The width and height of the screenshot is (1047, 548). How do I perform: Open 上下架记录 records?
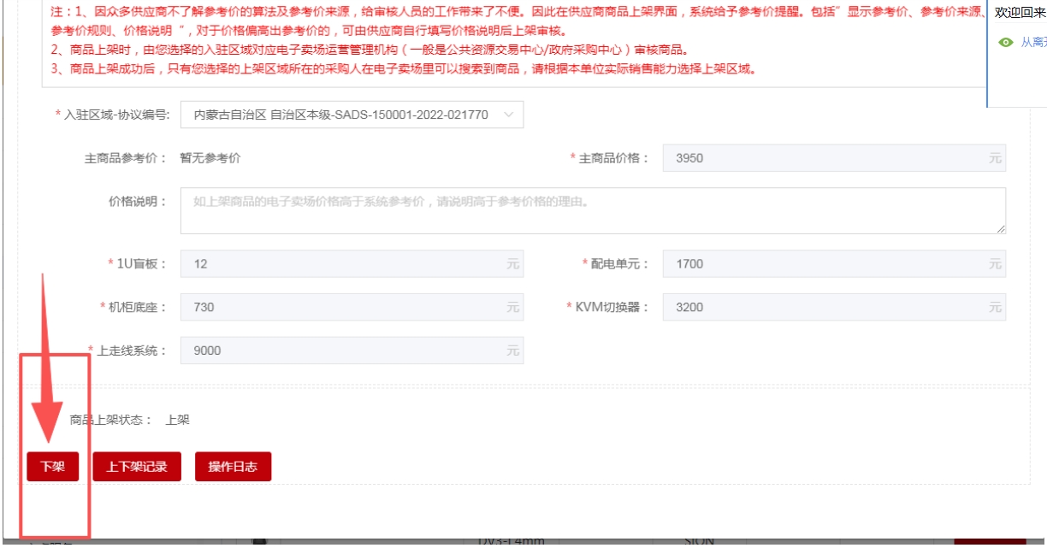click(x=137, y=467)
